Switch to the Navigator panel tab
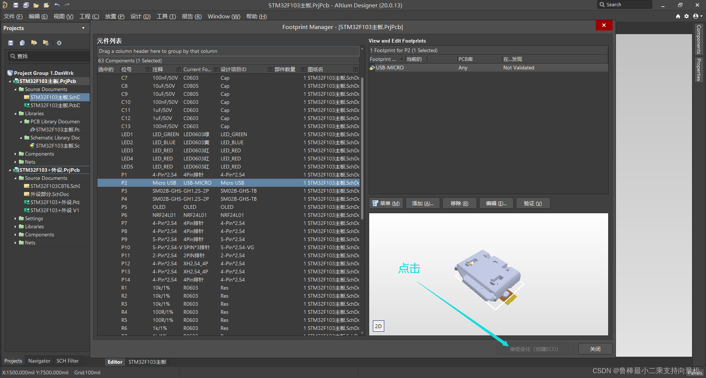Viewport: 706px width, 378px height. click(39, 361)
